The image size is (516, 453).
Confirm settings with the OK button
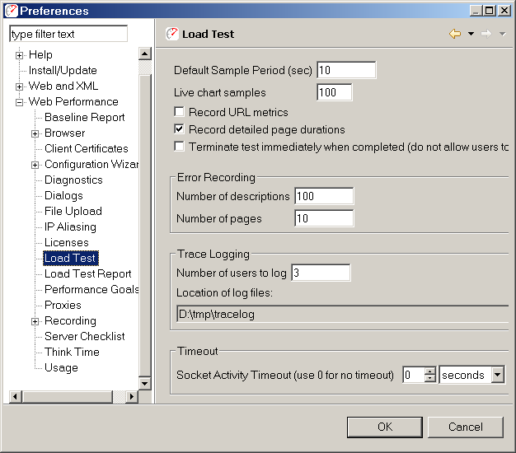(x=385, y=427)
